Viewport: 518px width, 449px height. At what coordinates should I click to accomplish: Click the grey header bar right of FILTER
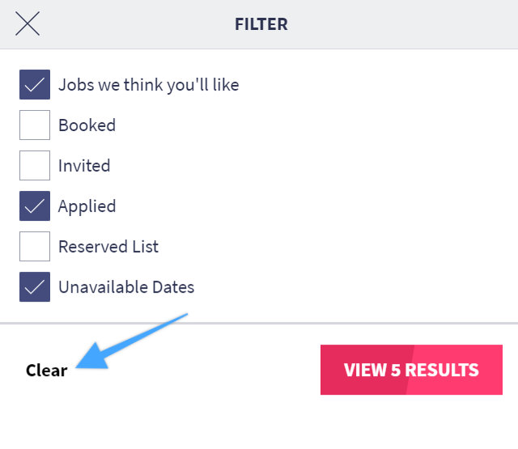[x=405, y=24]
